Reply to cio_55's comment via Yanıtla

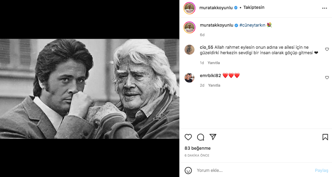tap(214, 63)
